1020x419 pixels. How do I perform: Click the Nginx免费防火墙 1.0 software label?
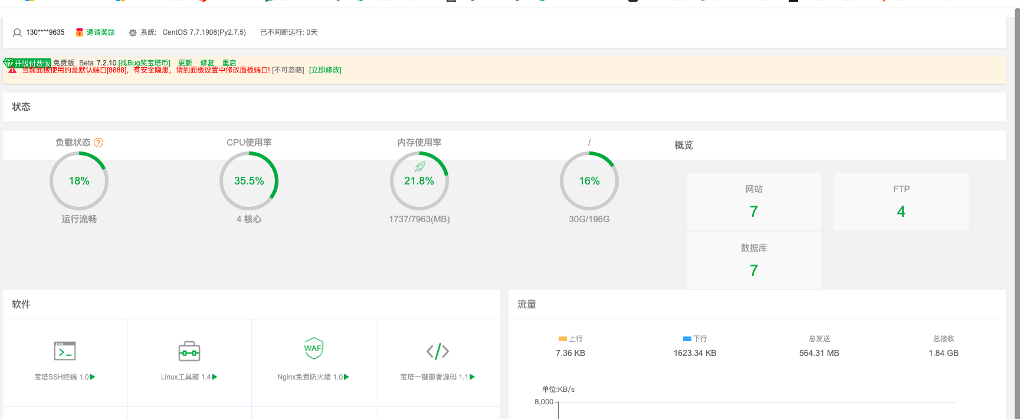pyautogui.click(x=310, y=377)
